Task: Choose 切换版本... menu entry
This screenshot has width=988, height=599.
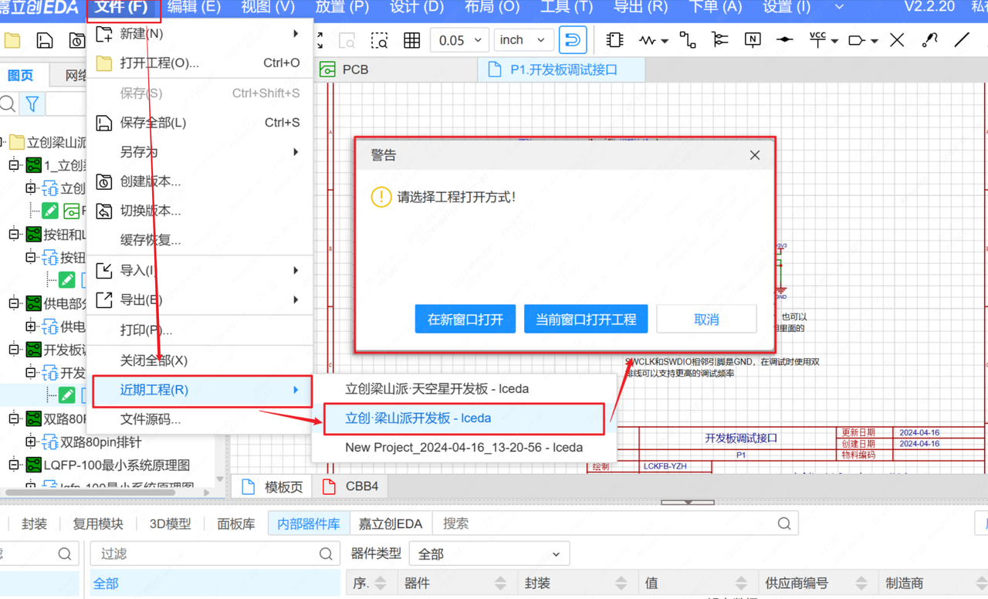Action: (199, 211)
